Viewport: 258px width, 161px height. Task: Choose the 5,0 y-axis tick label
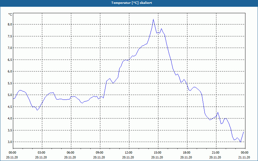click(10, 95)
